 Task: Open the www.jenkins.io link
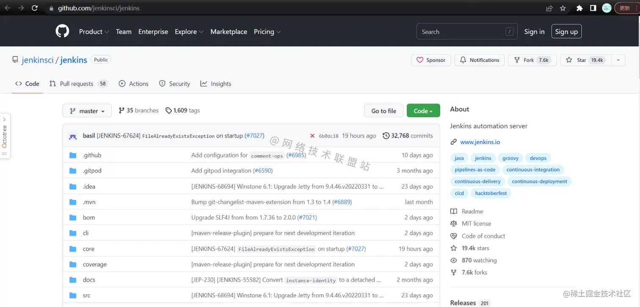click(480, 142)
